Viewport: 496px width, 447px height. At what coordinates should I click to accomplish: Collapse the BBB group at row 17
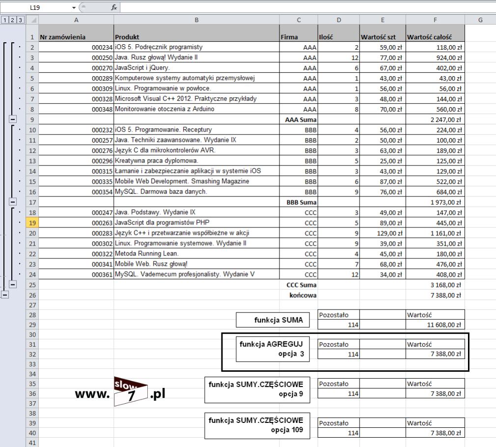point(13,201)
